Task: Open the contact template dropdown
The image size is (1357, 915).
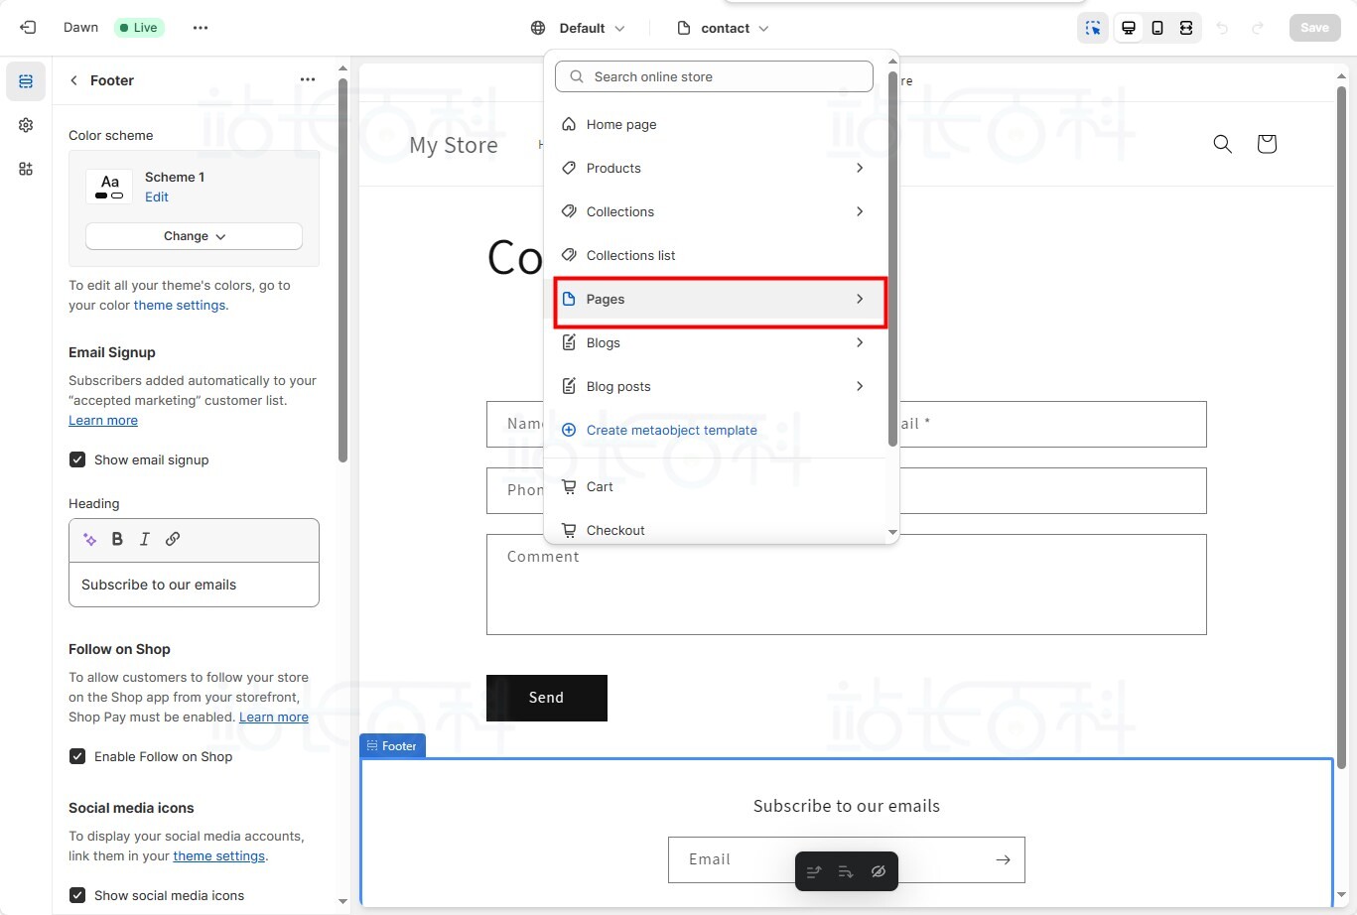Action: [x=724, y=27]
